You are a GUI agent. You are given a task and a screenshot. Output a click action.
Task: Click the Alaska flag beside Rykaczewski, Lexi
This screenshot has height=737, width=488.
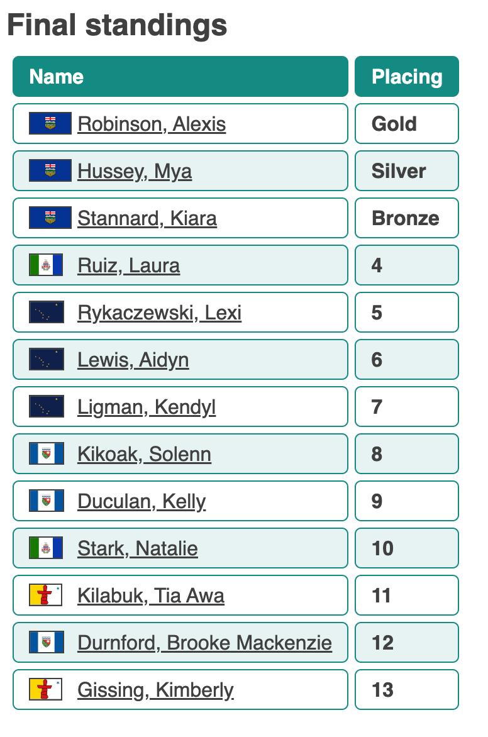point(46,312)
